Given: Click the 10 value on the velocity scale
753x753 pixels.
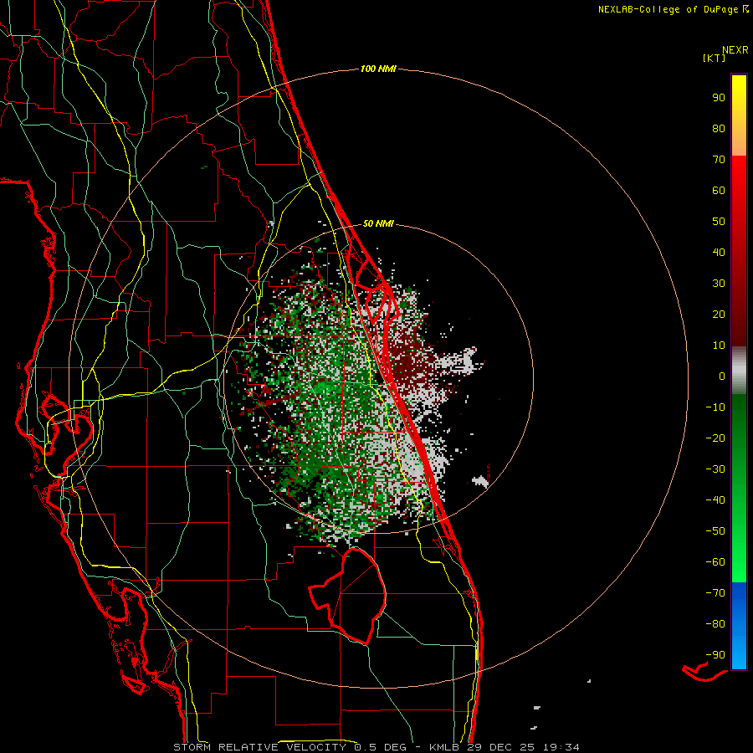Looking at the screenshot, I should (x=719, y=346).
